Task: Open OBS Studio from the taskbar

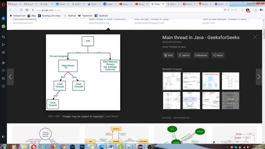Action: click(x=149, y=147)
